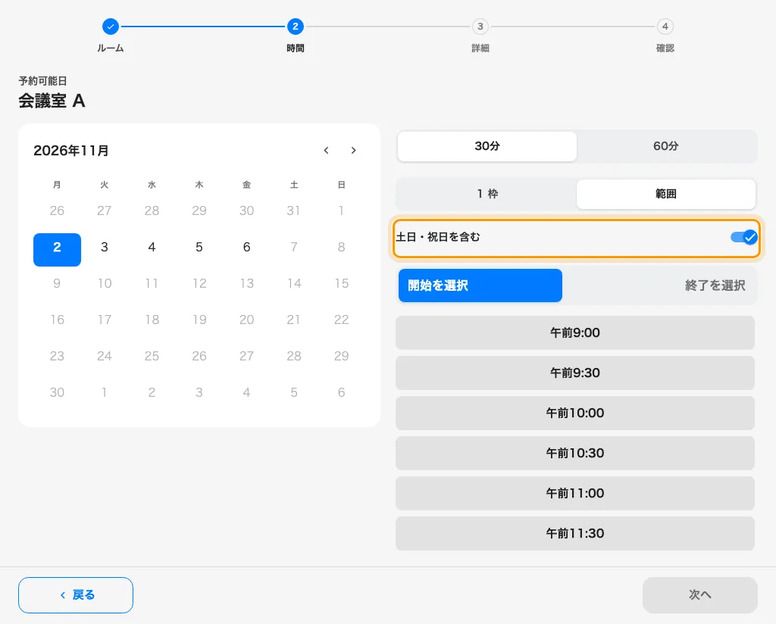Click step 2 時間 circle
Screen dimensions: 776x624
296,27
